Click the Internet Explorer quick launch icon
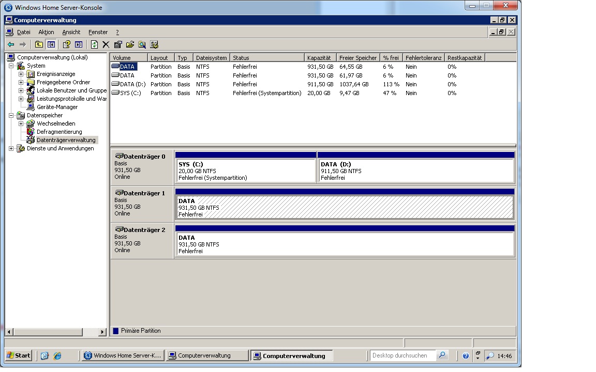This screenshot has width=596, height=372. pos(57,355)
